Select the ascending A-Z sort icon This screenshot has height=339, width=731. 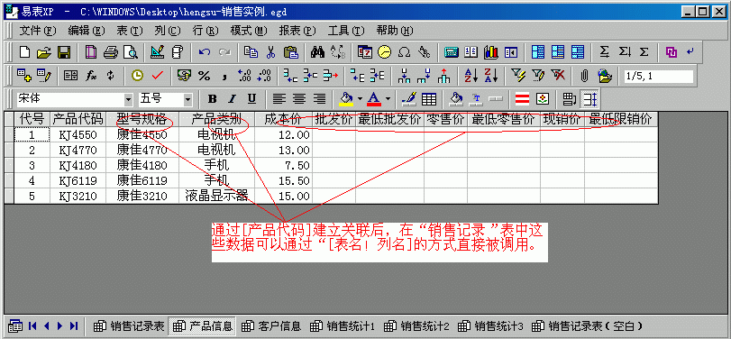coord(471,75)
